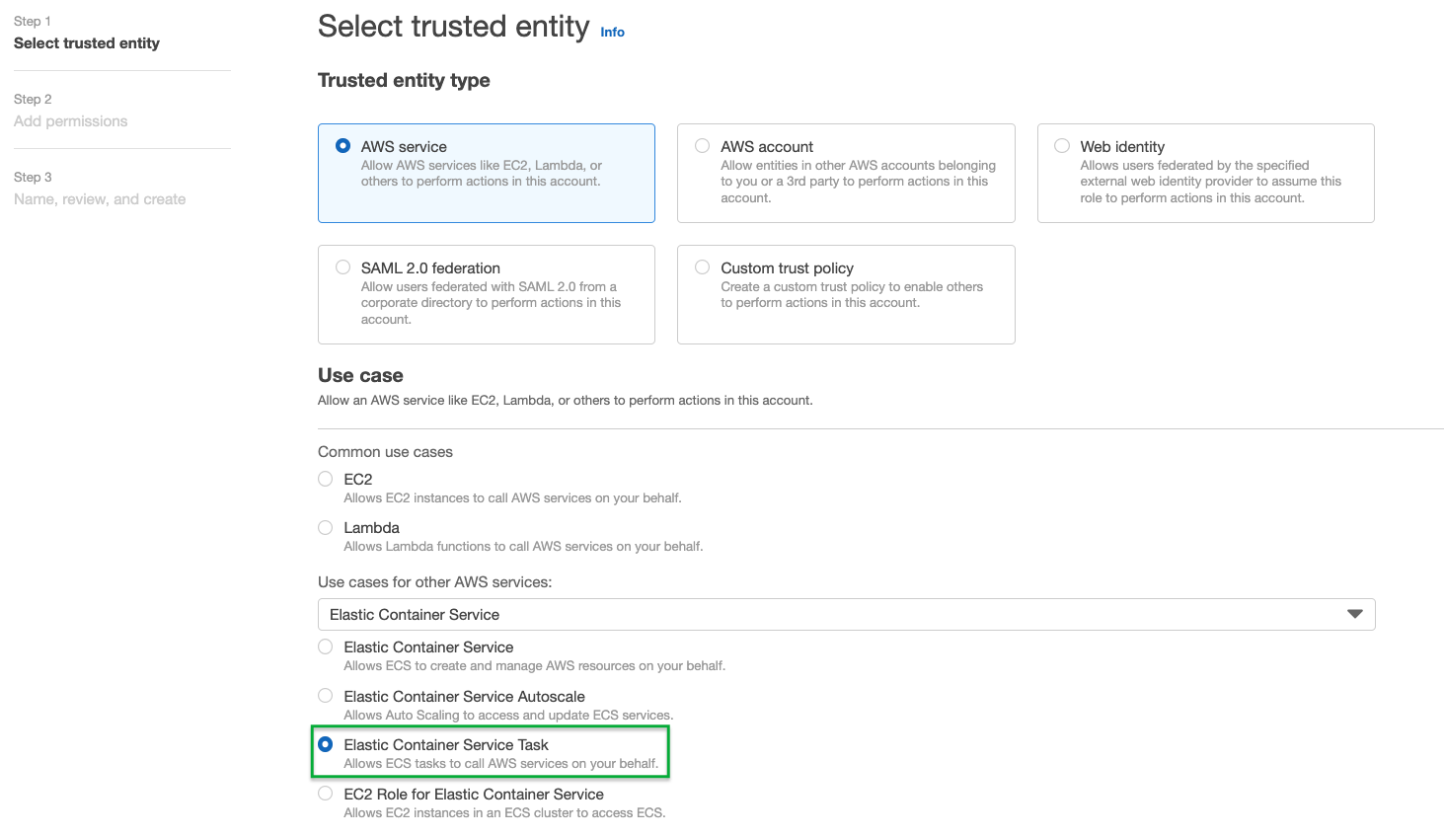This screenshot has width=1444, height=837.
Task: Click the Web identity card description text
Action: (x=1210, y=182)
